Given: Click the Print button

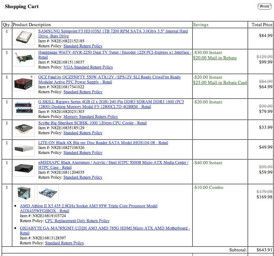Looking at the screenshot, I should 264,6.
